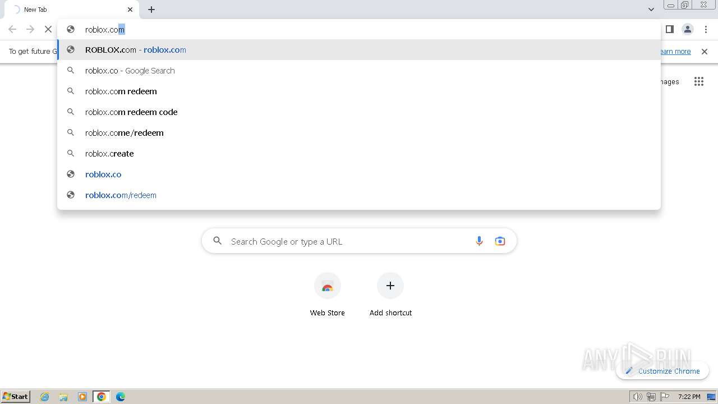Open the media player taskbar icon
Image resolution: width=718 pixels, height=404 pixels.
click(x=82, y=397)
